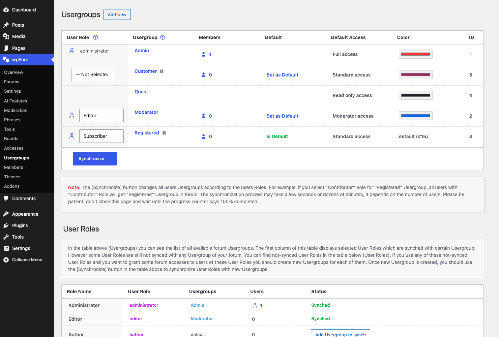Viewport: 499px width, 337px height.
Task: Click the Appearance paintbrush icon
Action: [x=6, y=214]
